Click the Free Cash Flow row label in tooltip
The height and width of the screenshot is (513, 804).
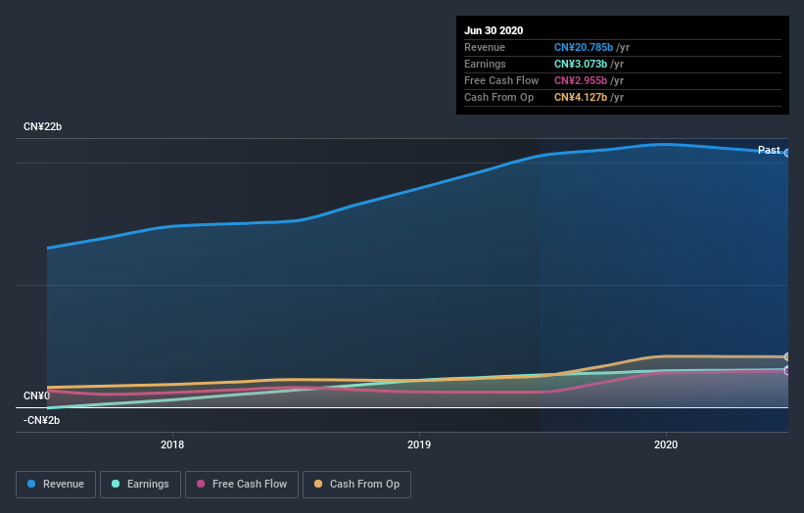tap(501, 80)
